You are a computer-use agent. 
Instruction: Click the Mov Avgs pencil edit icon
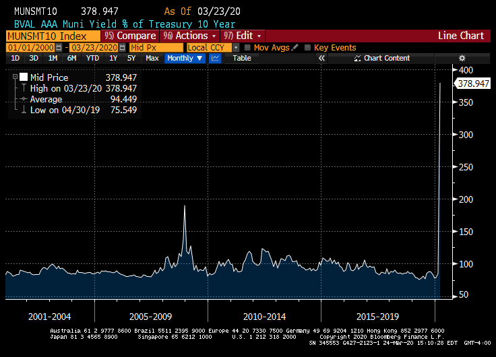point(293,48)
